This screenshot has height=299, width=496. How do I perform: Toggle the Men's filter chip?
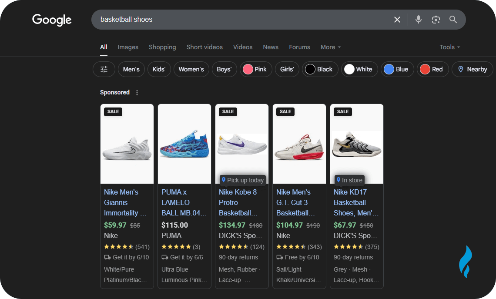pyautogui.click(x=131, y=69)
